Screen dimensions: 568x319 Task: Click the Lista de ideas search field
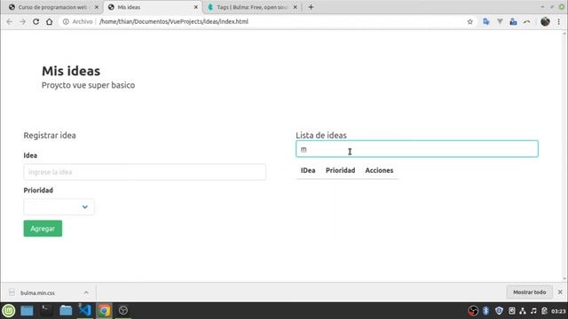417,149
